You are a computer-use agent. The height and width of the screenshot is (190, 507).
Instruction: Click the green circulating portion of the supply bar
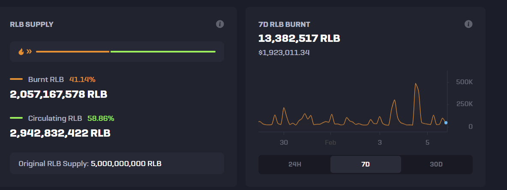(x=163, y=52)
